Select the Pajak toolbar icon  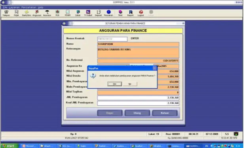point(16,13)
